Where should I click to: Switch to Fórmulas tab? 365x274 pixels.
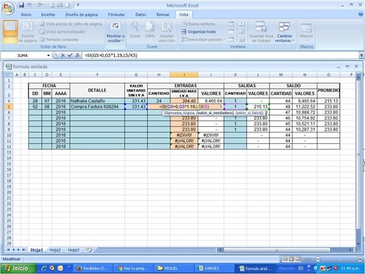[116, 15]
